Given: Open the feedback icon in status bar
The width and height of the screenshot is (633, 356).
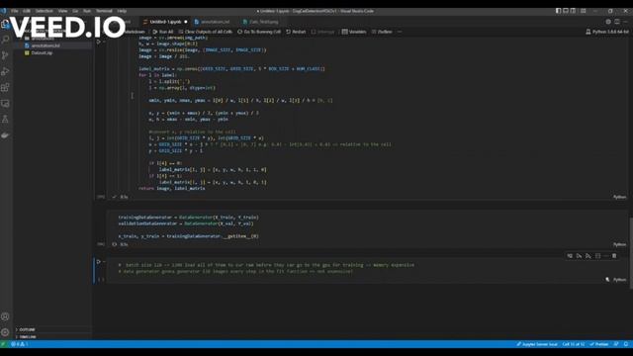Looking at the screenshot, I should click(x=616, y=344).
